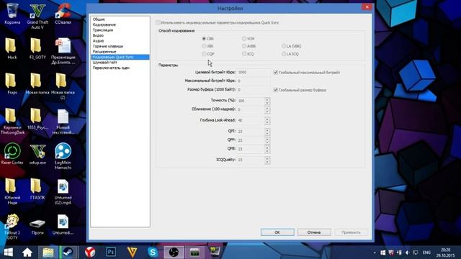The image size is (461, 259).
Task: Open the Общие settings section
Action: pos(99,19)
